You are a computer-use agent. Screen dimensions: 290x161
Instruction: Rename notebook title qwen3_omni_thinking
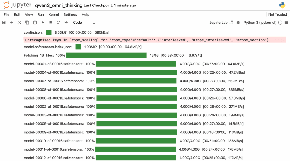(x=59, y=5)
